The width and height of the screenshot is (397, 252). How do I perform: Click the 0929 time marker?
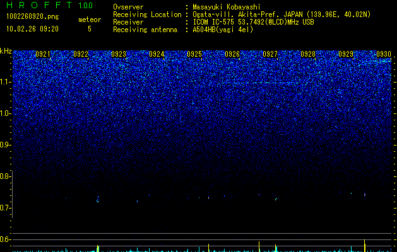pyautogui.click(x=346, y=54)
